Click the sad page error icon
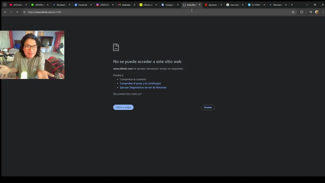The image size is (325, 183). [116, 47]
